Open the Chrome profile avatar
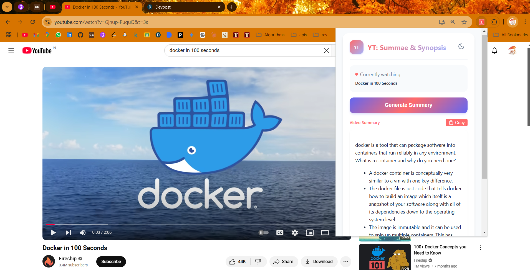This screenshot has height=270, width=530. pyautogui.click(x=513, y=22)
